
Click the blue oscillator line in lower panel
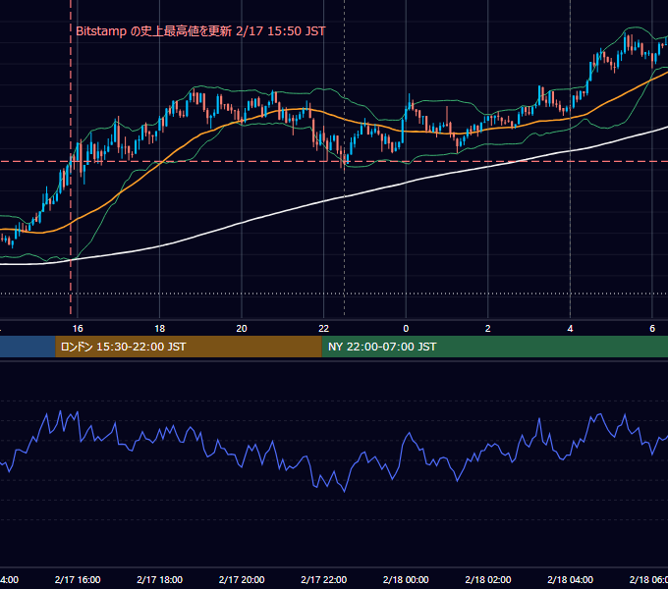tap(344, 490)
